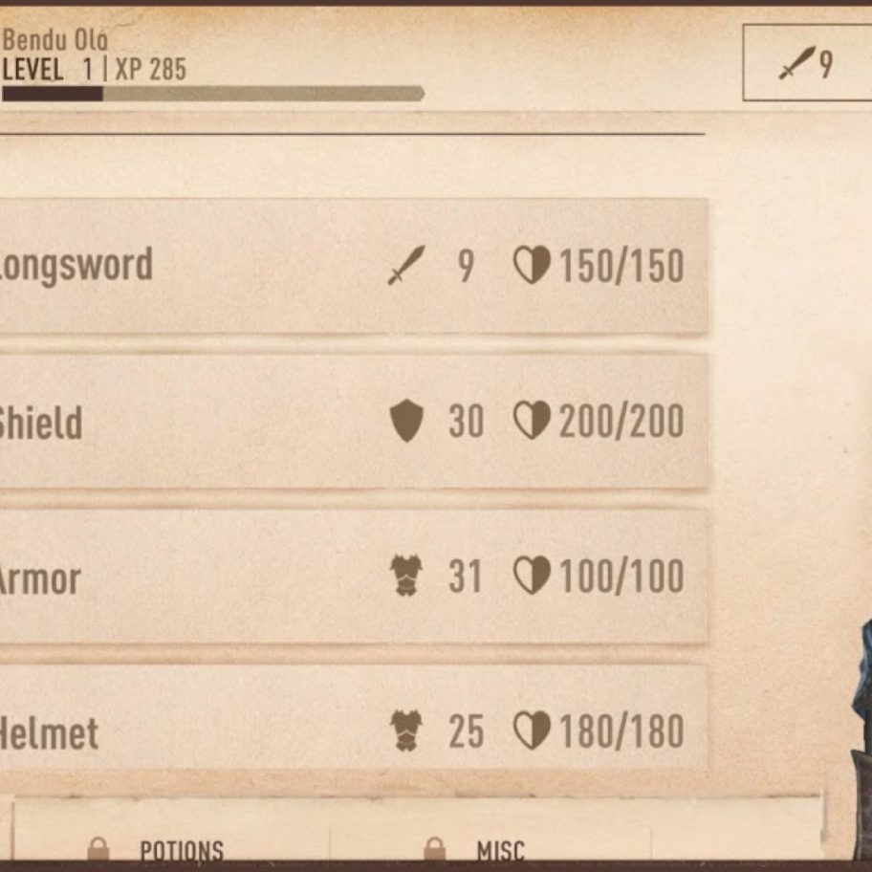Click the lock icon on Misc tab
The height and width of the screenshot is (872, 872).
pos(434,850)
